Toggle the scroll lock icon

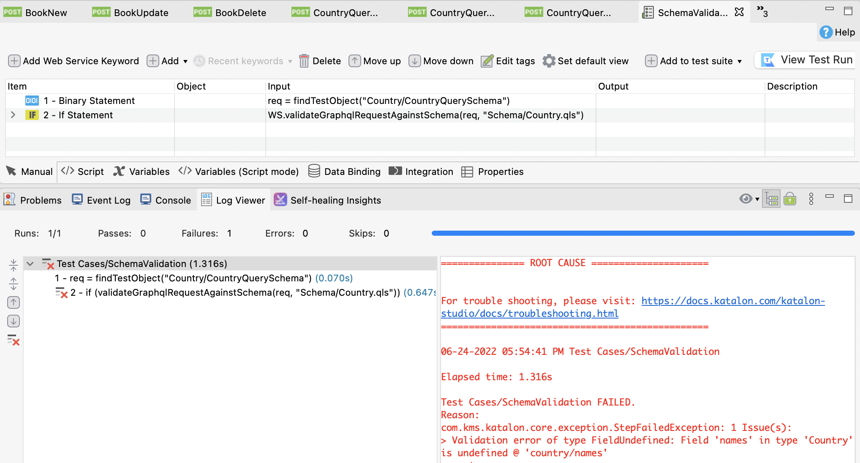point(790,199)
